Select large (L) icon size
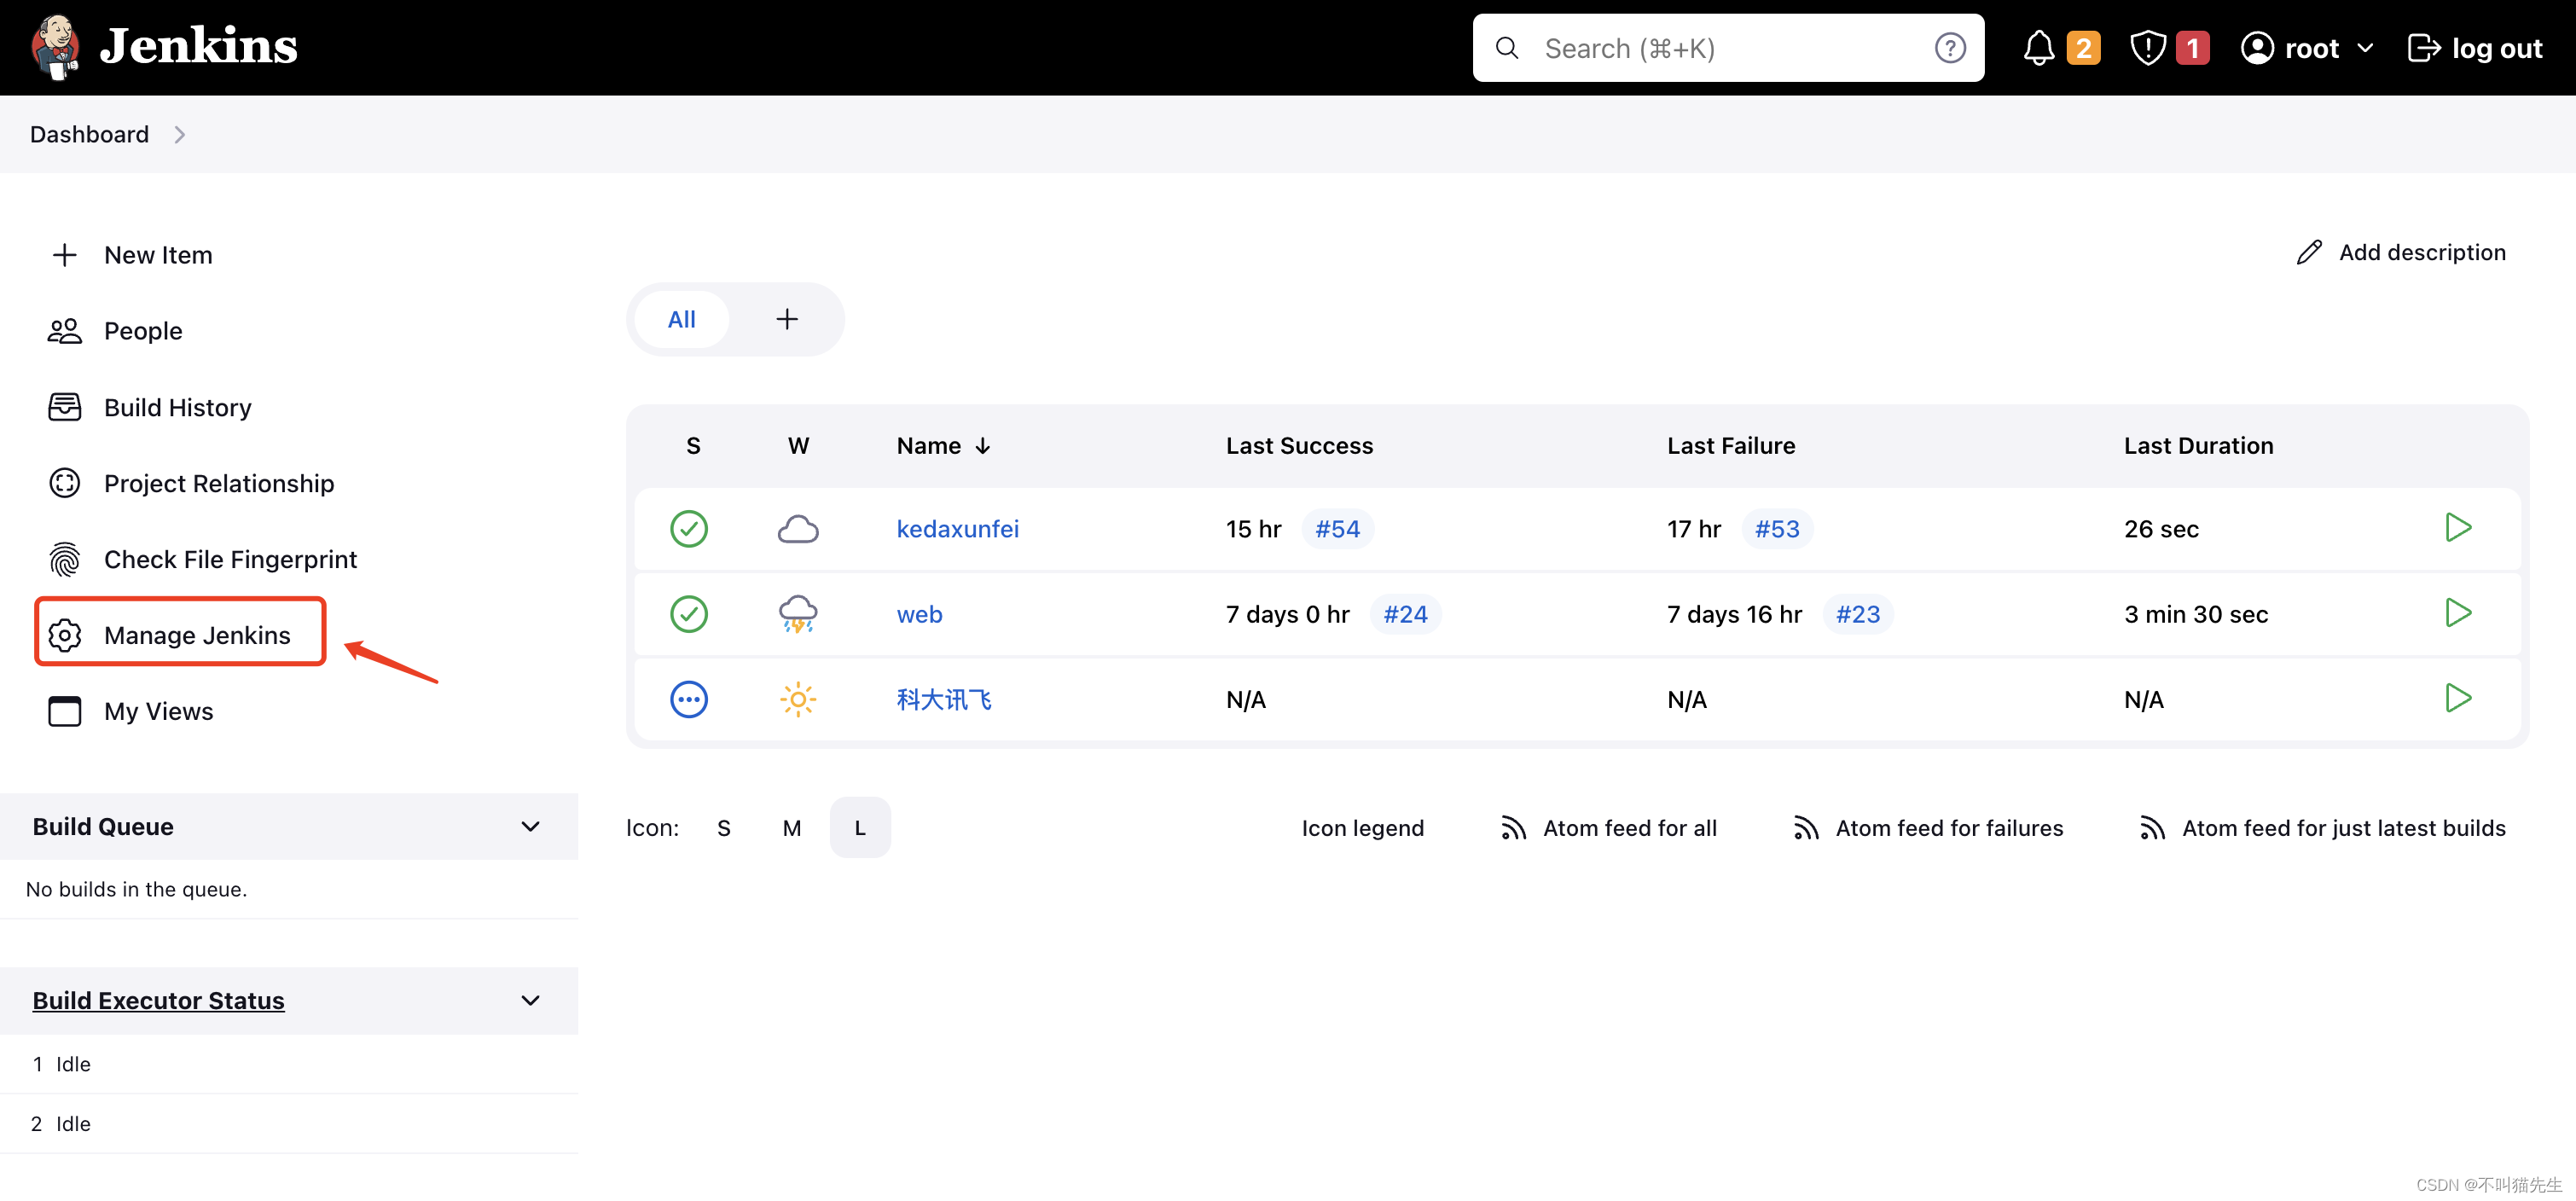 click(859, 828)
